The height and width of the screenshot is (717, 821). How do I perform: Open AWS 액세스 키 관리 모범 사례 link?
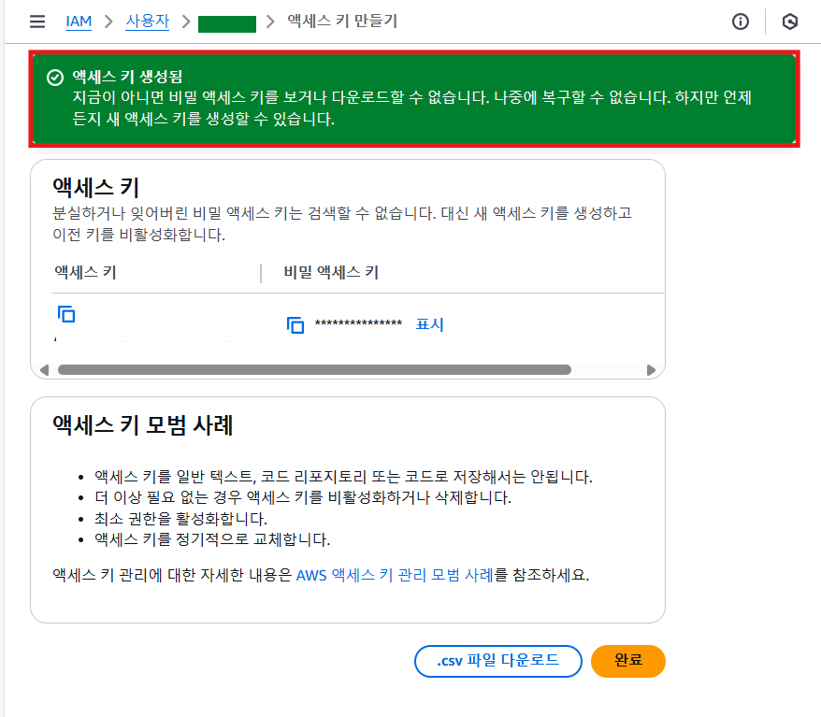395,575
